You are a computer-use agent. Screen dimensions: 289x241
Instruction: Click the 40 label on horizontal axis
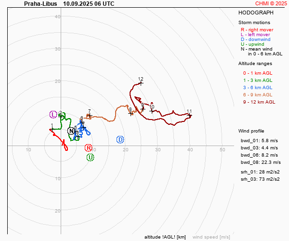(x=190, y=149)
